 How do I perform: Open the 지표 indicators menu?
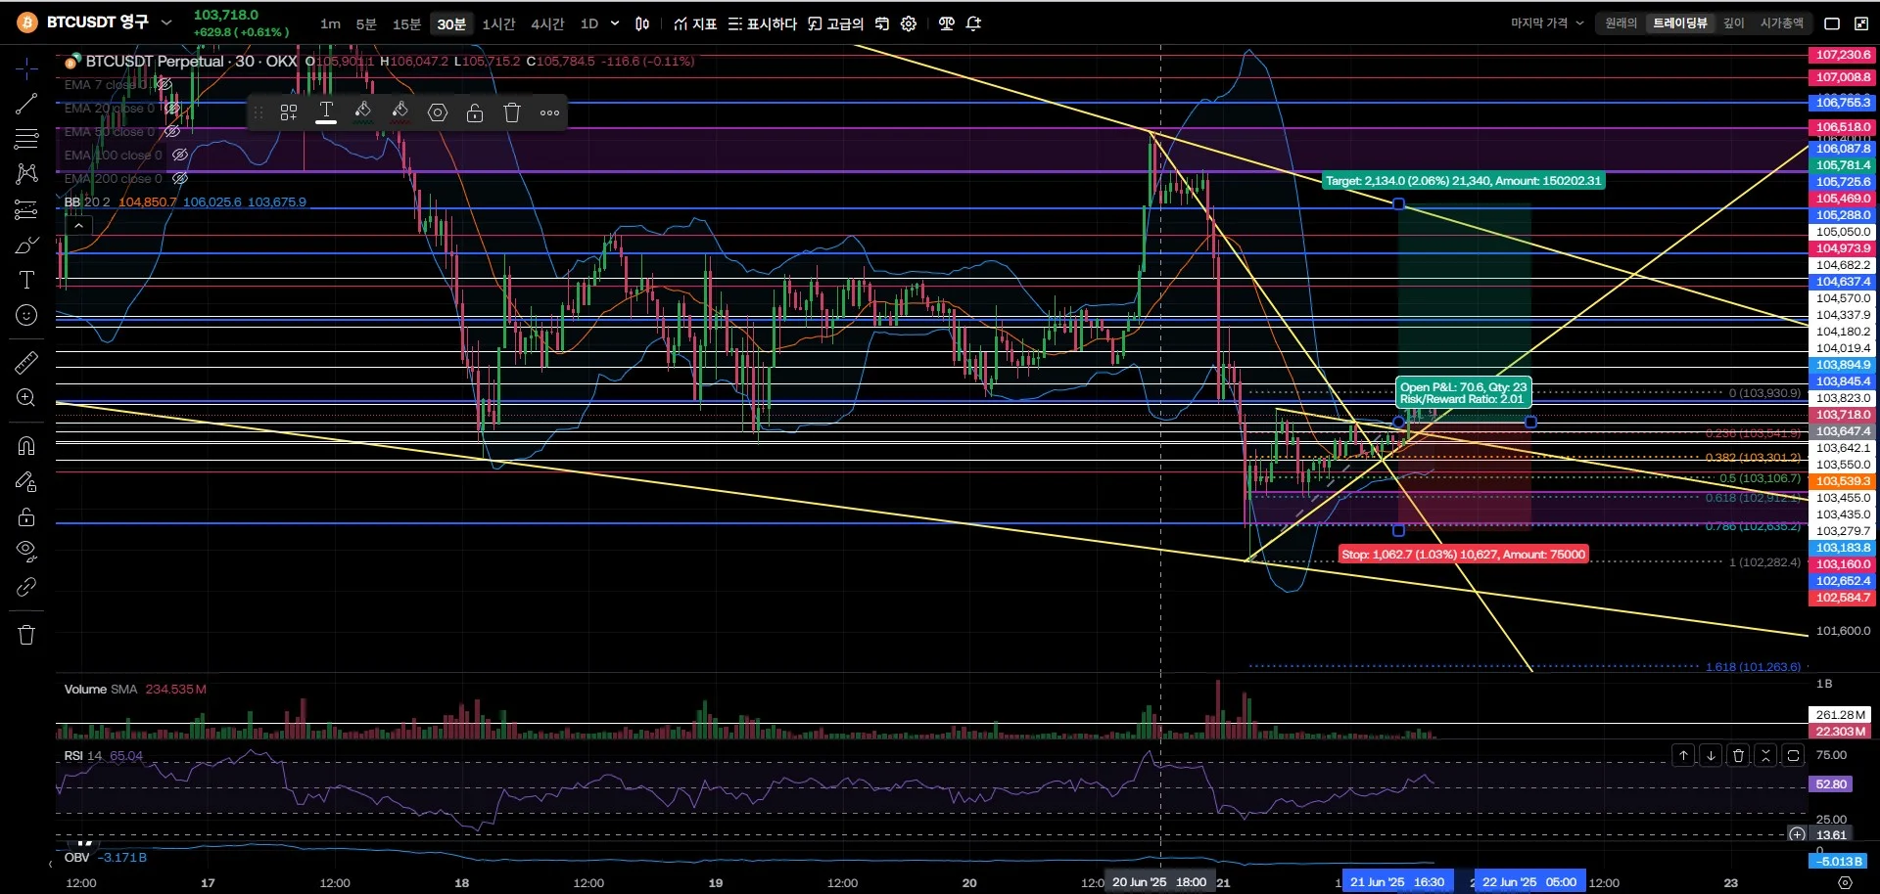click(696, 23)
